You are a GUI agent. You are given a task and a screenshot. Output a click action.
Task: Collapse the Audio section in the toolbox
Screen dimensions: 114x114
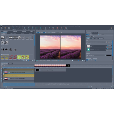pyautogui.click(x=1, y=47)
